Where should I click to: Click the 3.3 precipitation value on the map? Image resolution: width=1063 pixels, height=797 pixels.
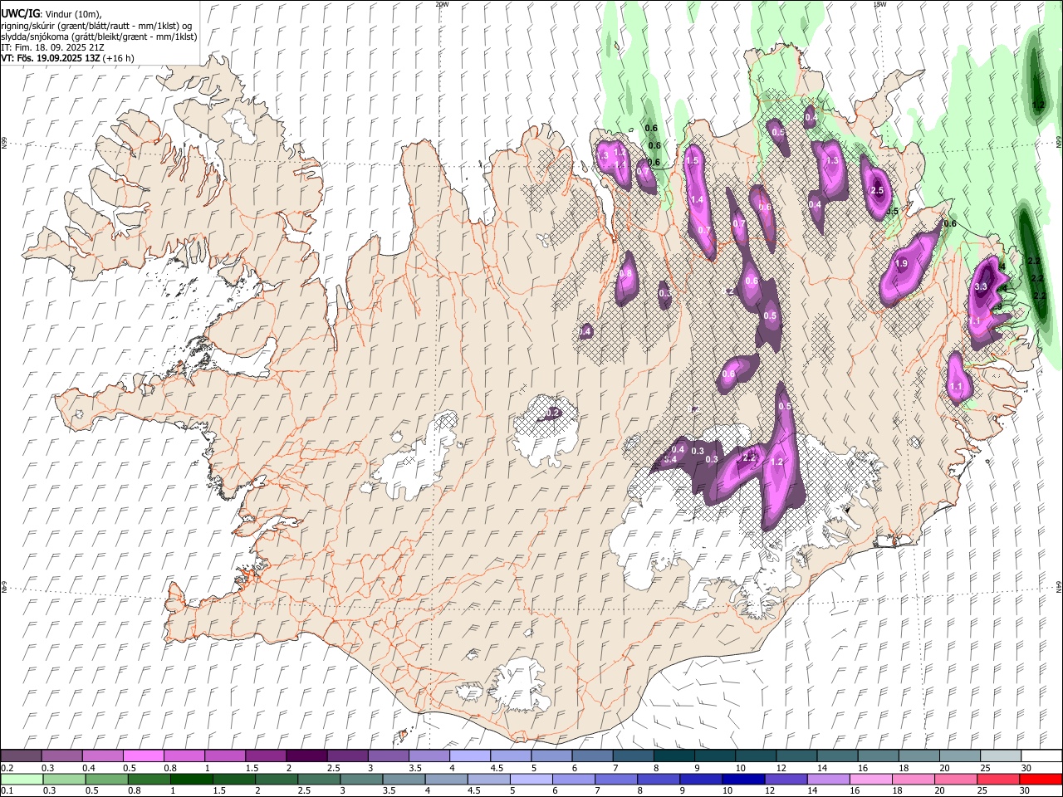click(980, 286)
